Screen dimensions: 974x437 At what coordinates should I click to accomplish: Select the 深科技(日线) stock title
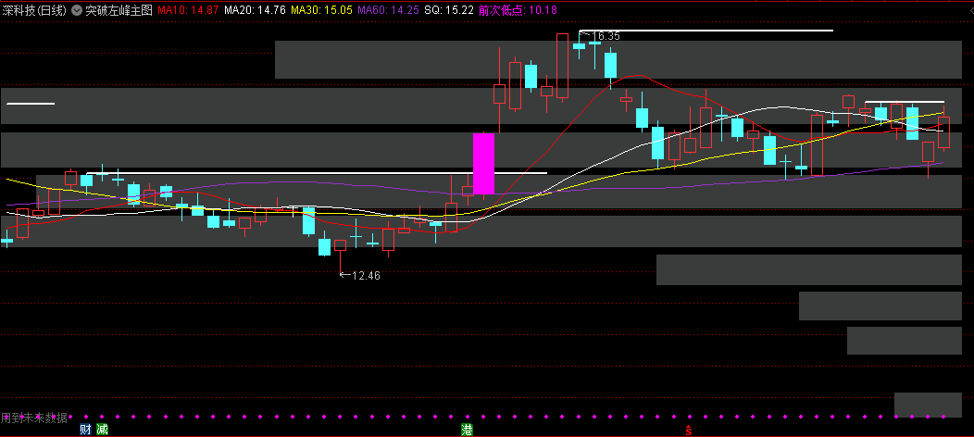pos(33,10)
